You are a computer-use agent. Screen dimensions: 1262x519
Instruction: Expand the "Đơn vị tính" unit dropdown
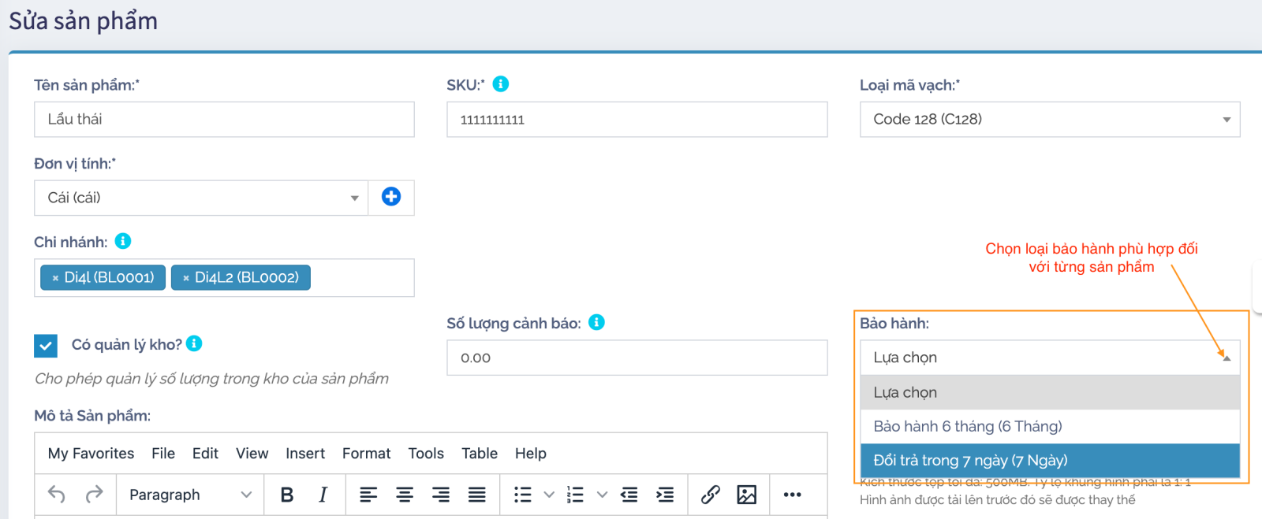coord(200,198)
